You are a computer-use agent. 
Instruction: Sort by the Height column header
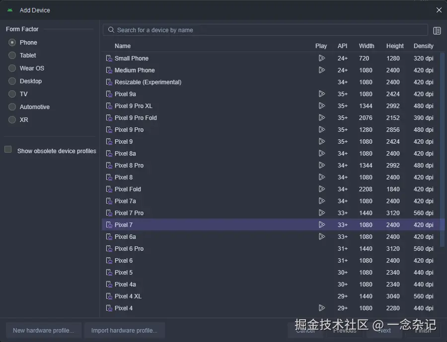[395, 46]
